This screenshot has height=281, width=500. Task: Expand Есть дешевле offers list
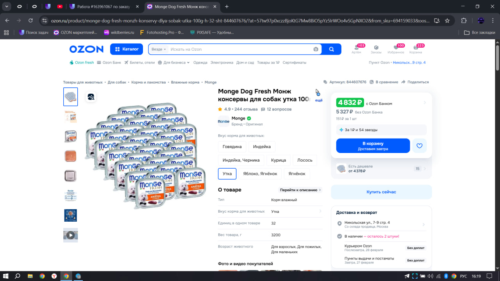(381, 169)
